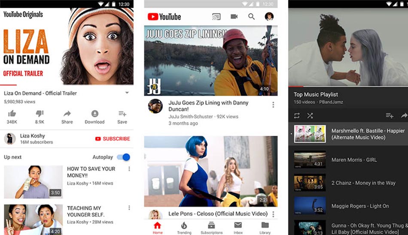This screenshot has width=408, height=235.
Task: Tap the playing music video in the player
Action: click(x=348, y=47)
